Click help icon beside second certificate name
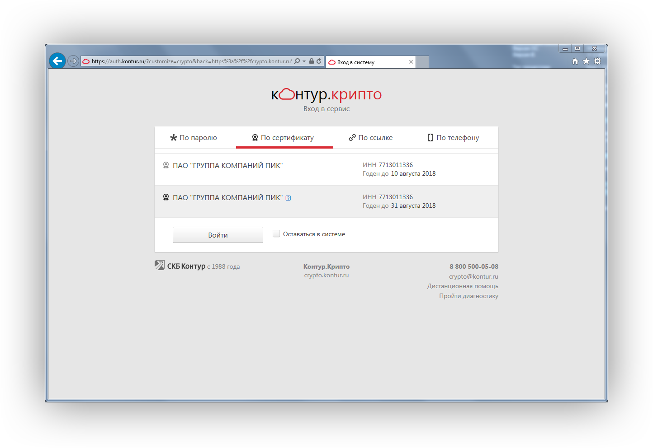 (289, 198)
